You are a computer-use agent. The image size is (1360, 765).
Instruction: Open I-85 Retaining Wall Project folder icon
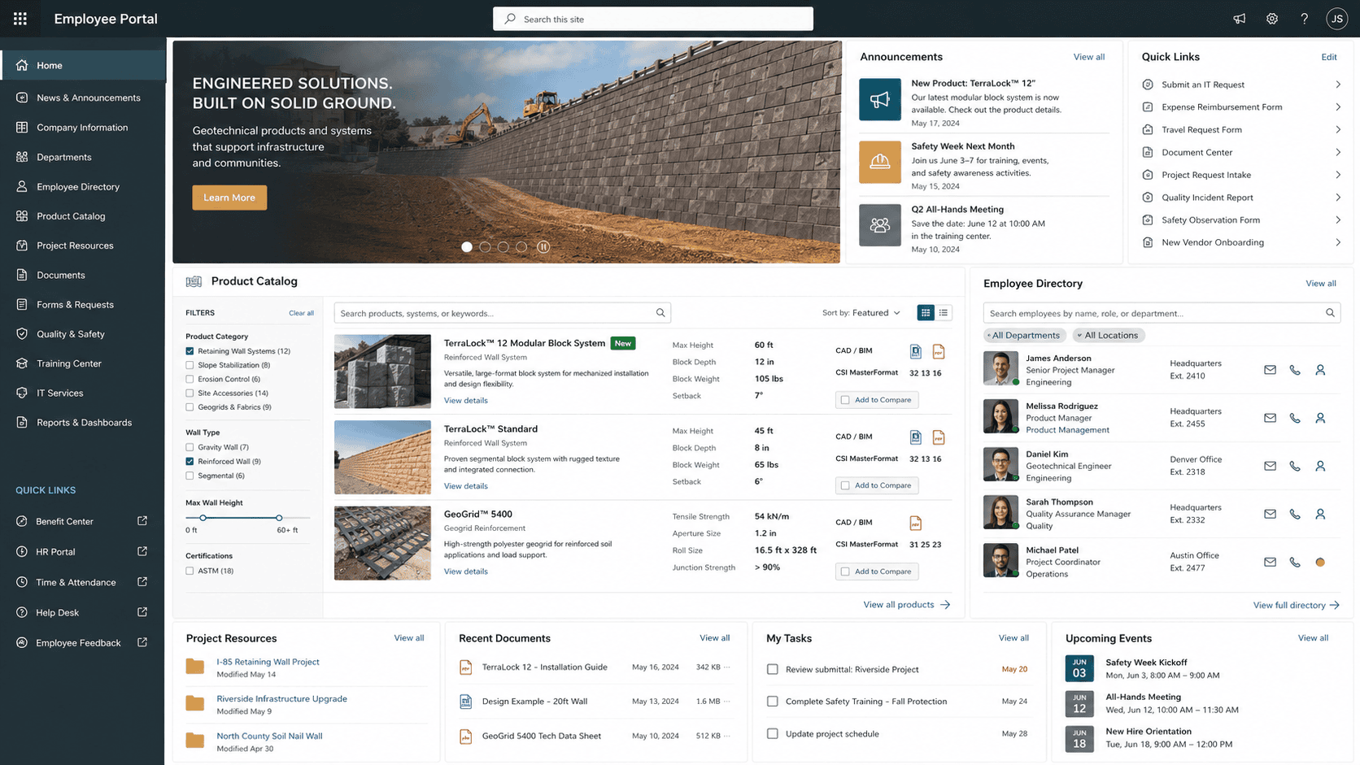195,667
